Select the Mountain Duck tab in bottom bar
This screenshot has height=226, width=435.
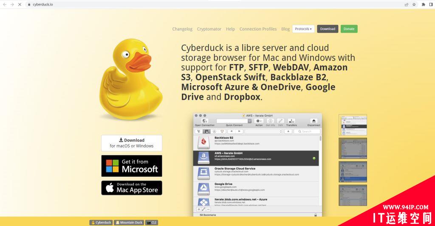click(x=129, y=223)
